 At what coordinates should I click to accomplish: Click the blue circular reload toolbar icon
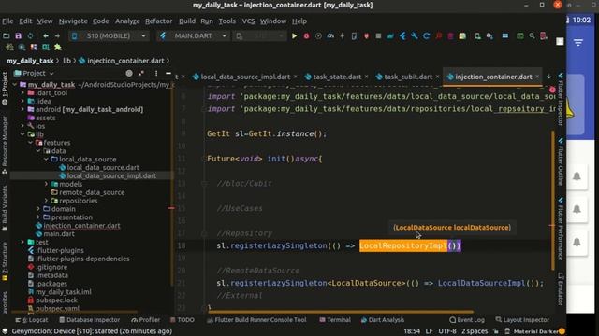(427, 35)
